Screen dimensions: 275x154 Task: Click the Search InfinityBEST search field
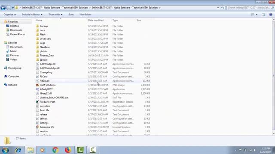[250, 8]
